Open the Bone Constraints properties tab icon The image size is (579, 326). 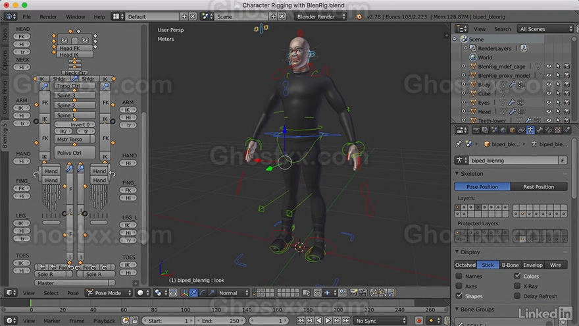[549, 130]
